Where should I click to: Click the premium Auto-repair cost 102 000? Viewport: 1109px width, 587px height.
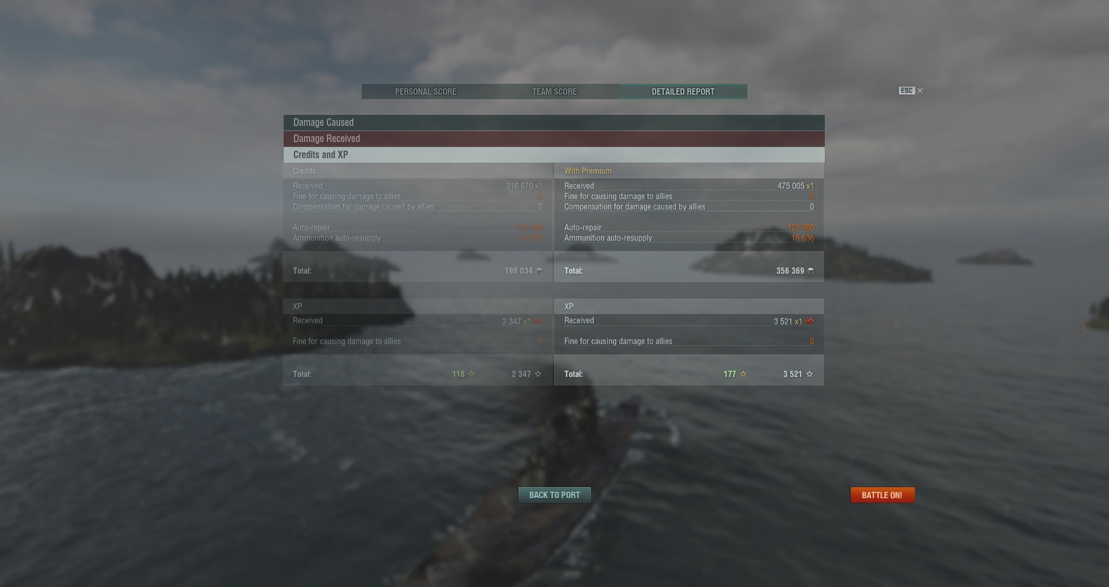[x=801, y=227]
